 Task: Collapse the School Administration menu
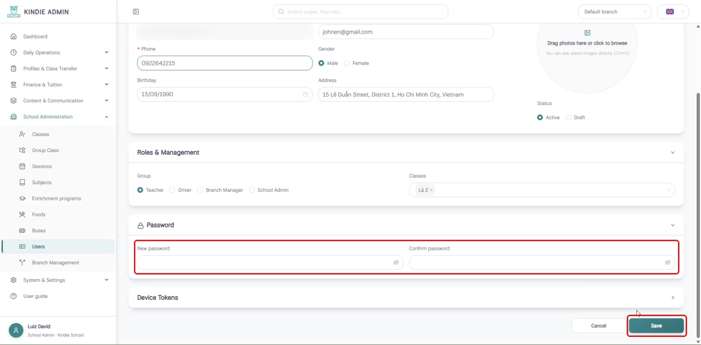[x=59, y=117]
